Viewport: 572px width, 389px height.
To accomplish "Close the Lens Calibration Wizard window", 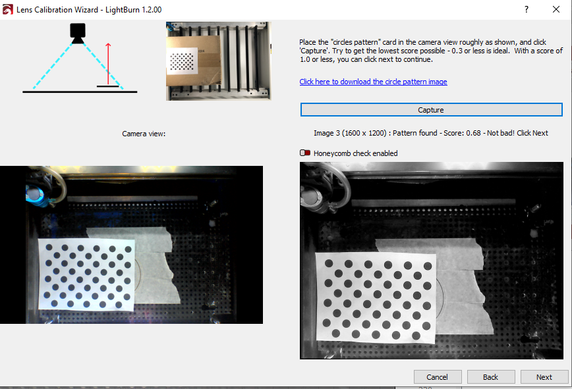I will pos(556,9).
